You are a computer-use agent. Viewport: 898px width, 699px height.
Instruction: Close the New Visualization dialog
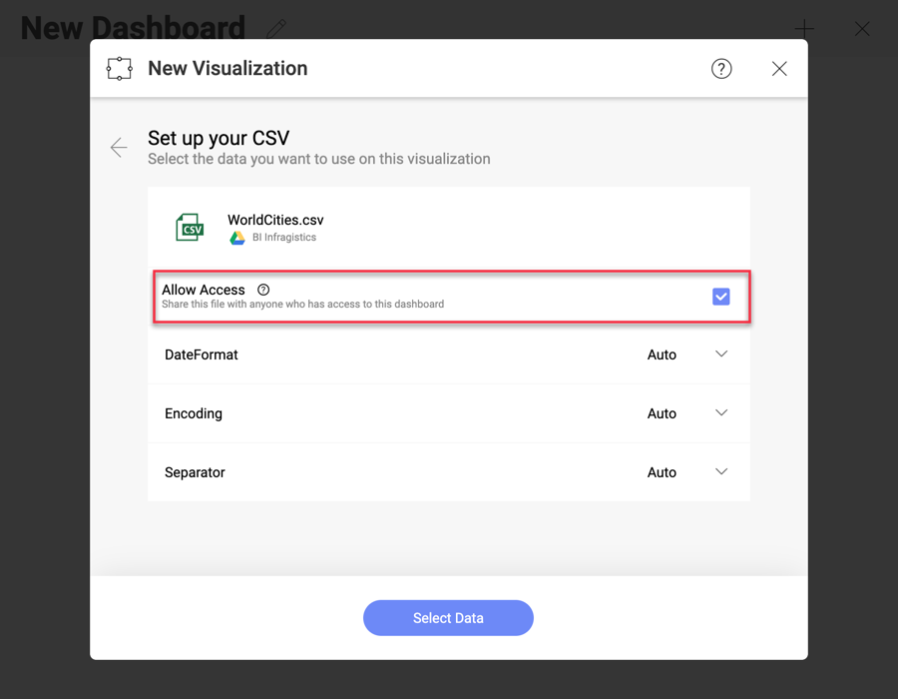pos(779,69)
